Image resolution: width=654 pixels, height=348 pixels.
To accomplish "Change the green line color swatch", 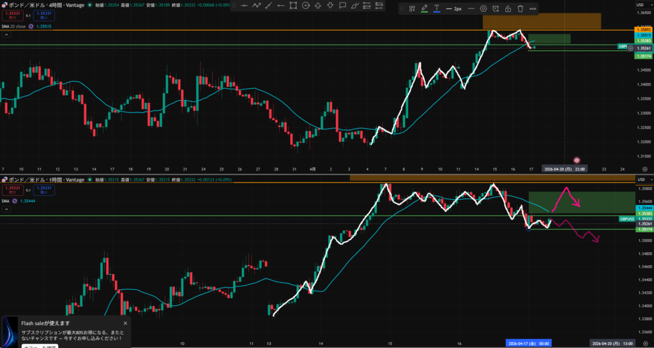I will tap(424, 9).
